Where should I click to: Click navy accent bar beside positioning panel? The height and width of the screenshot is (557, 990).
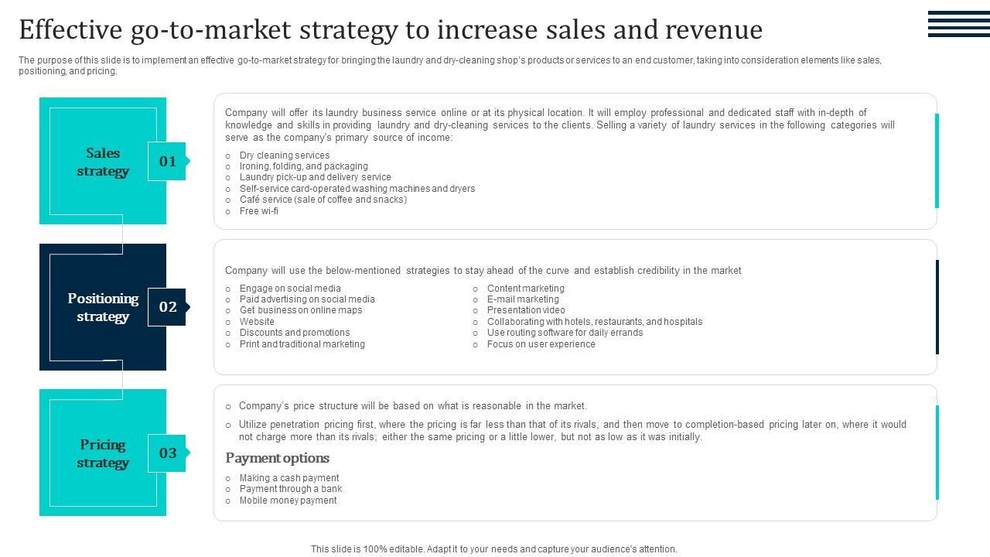pyautogui.click(x=937, y=307)
